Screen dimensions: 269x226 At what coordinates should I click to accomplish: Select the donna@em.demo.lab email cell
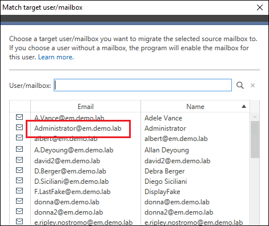(67, 202)
